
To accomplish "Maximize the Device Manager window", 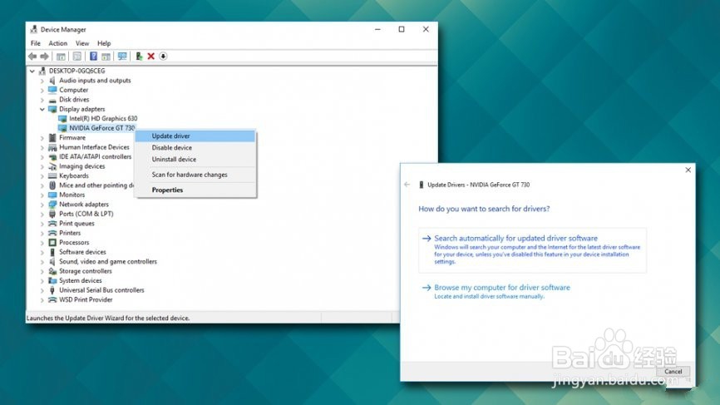I will coord(402,29).
